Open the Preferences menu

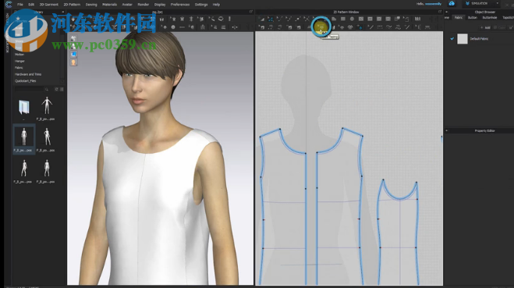point(180,5)
